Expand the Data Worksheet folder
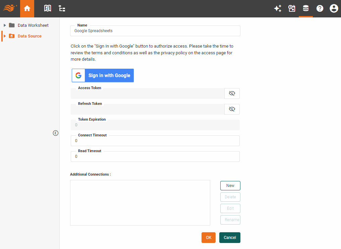Image resolution: width=341 pixels, height=249 pixels. click(x=4, y=25)
